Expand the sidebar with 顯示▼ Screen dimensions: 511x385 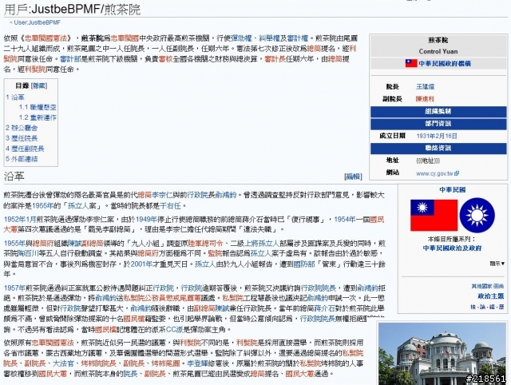point(497,264)
